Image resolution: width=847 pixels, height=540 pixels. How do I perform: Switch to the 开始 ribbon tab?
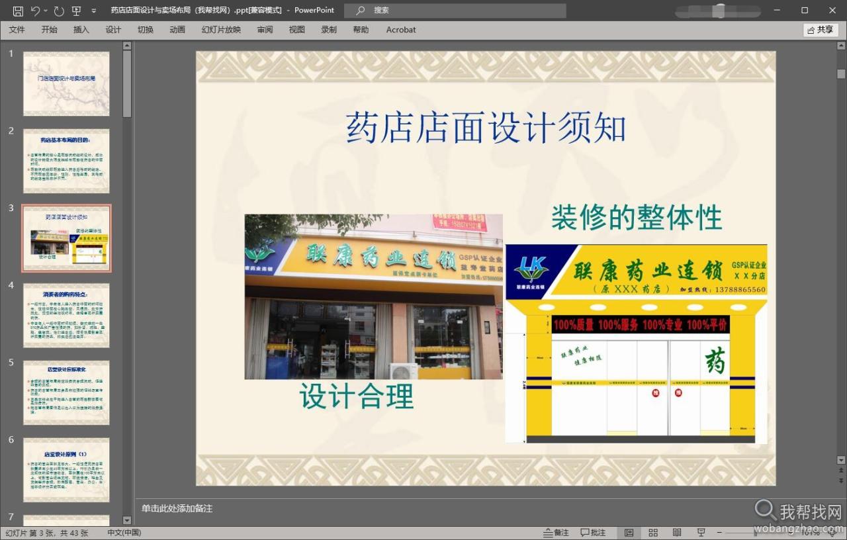[x=49, y=30]
